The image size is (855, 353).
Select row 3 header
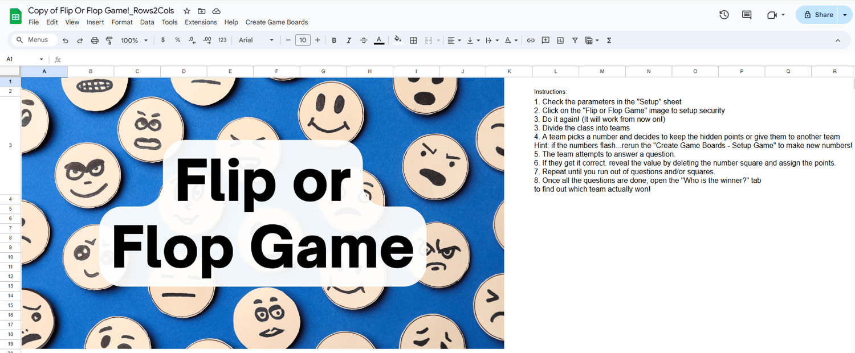click(10, 146)
